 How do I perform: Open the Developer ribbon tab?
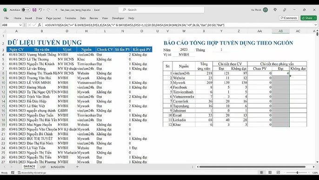tap(118, 18)
